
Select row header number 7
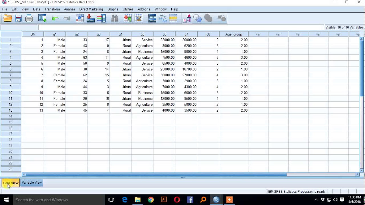point(11,75)
